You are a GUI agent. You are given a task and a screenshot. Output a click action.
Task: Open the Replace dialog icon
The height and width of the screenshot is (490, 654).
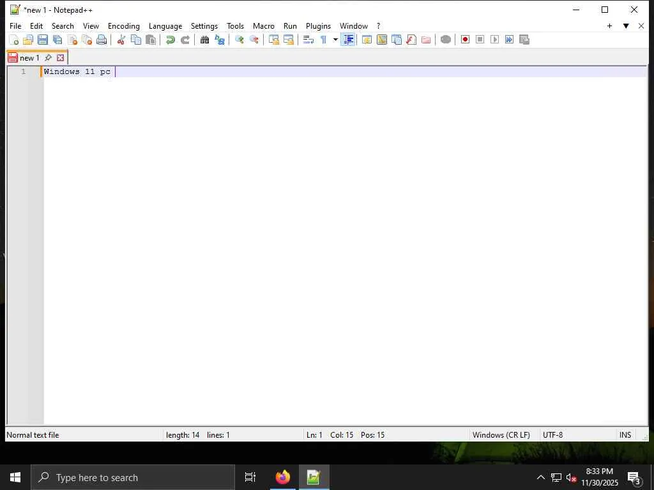(x=220, y=40)
